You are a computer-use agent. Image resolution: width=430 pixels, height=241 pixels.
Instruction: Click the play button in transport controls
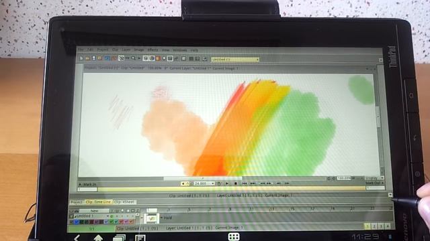[x=227, y=183]
